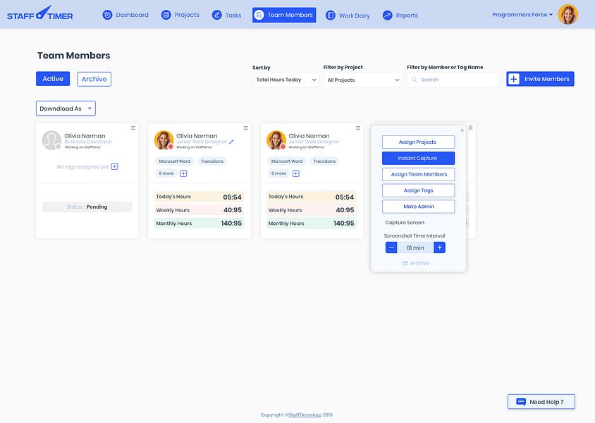Click Today's Hours row on second card
This screenshot has height=423, width=595.
click(x=199, y=197)
